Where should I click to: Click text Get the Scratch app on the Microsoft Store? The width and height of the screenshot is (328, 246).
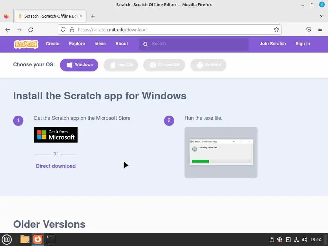(82, 118)
